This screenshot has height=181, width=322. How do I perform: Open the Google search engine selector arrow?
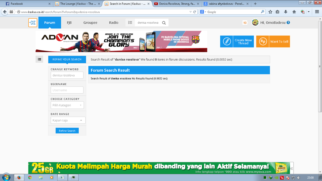[206, 12]
